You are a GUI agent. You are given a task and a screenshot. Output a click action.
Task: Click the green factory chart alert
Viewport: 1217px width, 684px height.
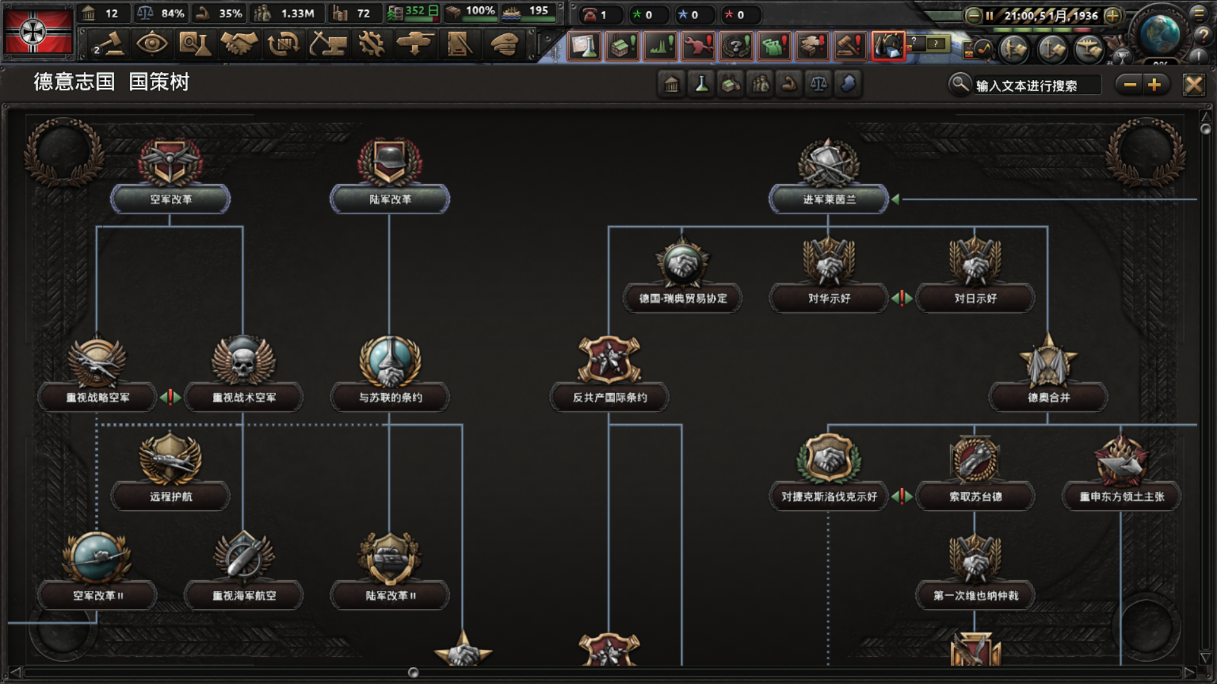coord(660,46)
